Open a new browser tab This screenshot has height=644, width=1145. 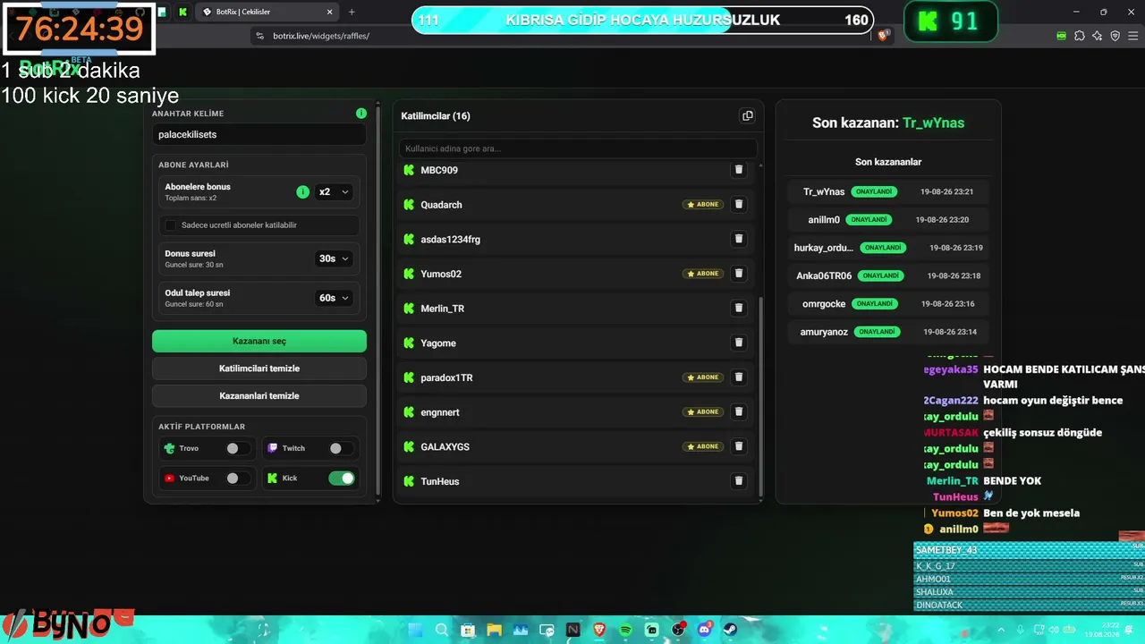tap(352, 12)
